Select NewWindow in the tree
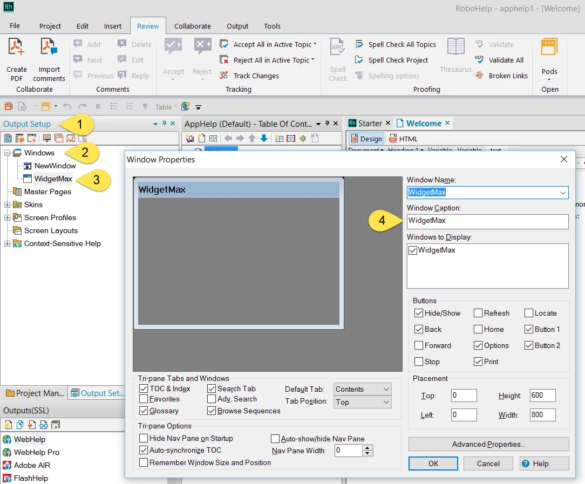Image resolution: width=585 pixels, height=484 pixels. click(55, 166)
